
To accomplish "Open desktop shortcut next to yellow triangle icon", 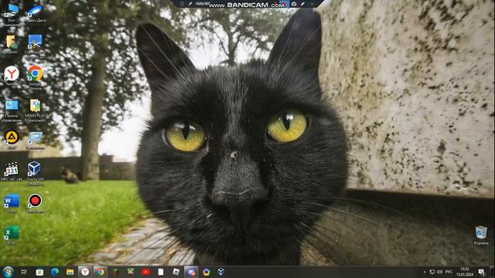I will 35,141.
